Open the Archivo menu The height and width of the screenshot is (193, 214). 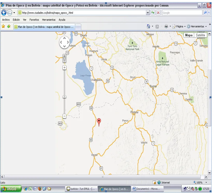tap(6, 20)
